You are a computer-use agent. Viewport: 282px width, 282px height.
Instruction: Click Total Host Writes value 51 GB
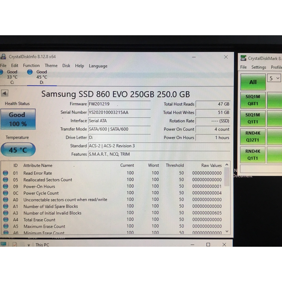point(213,112)
